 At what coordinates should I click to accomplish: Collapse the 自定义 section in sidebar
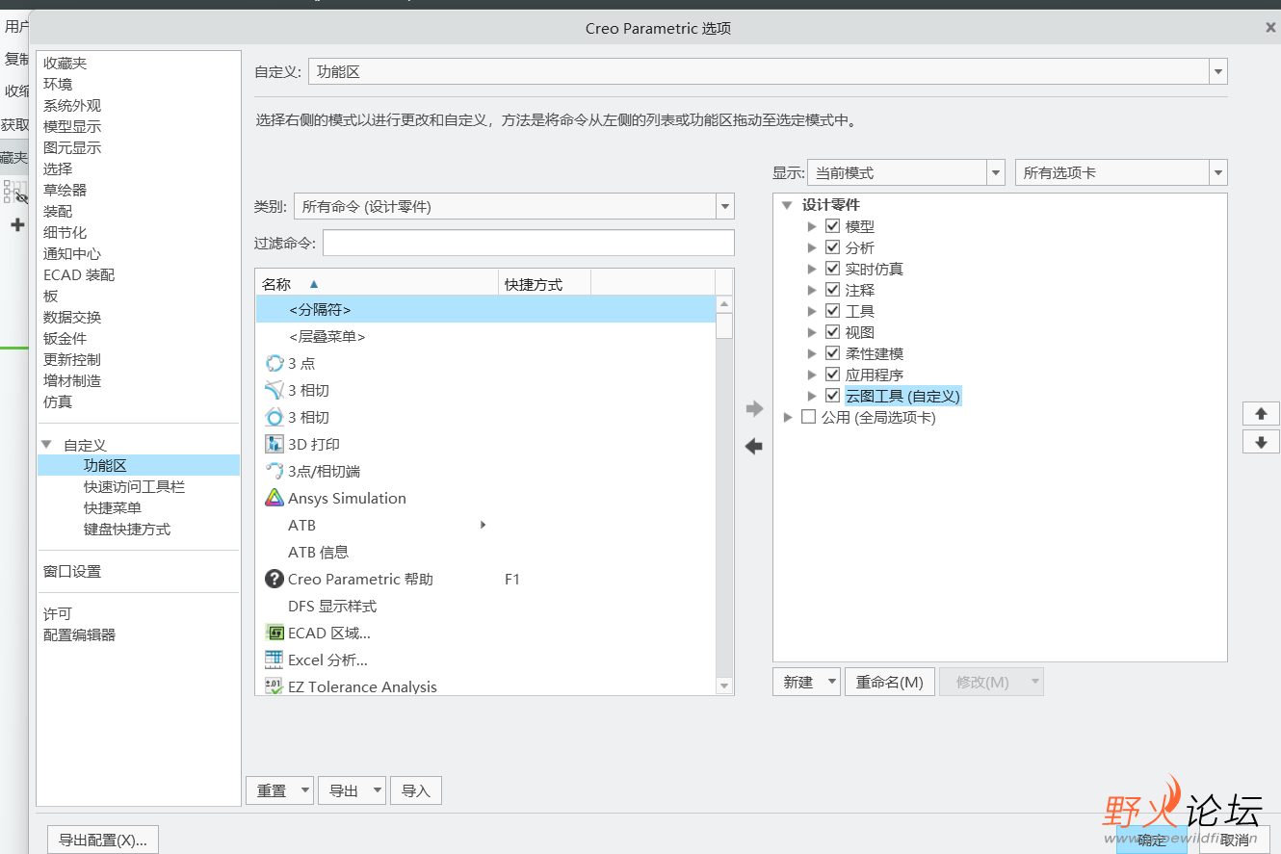click(x=46, y=445)
